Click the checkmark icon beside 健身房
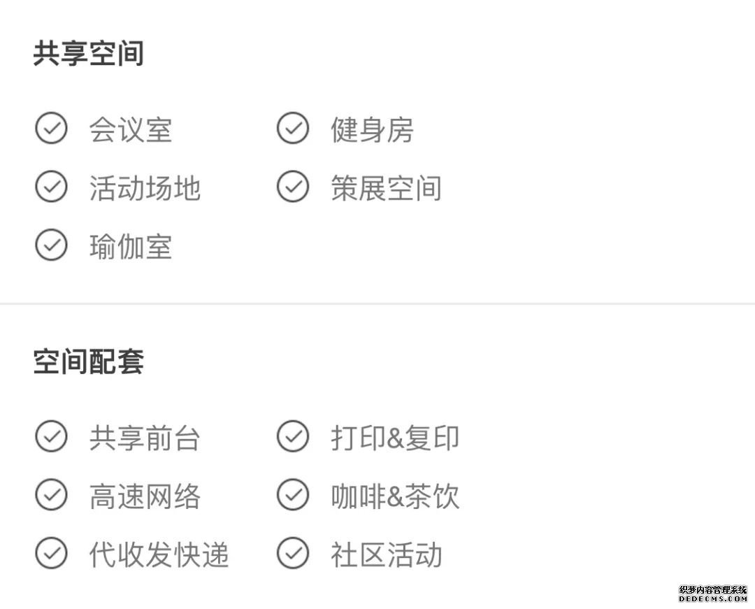755x609 pixels. (x=293, y=129)
